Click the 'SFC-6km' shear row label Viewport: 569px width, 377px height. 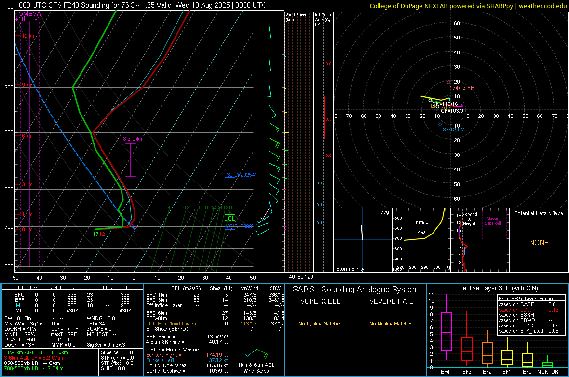click(x=156, y=313)
